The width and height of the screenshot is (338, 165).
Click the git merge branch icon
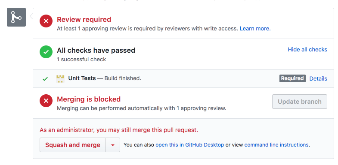pyautogui.click(x=16, y=17)
